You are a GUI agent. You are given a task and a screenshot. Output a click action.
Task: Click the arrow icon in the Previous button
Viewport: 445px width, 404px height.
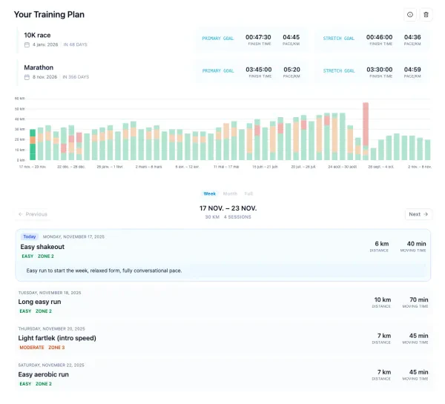coord(22,214)
